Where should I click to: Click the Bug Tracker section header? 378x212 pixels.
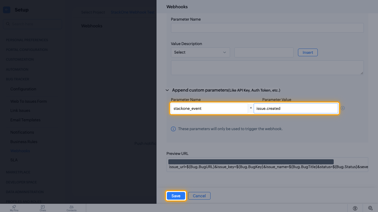coord(17,79)
